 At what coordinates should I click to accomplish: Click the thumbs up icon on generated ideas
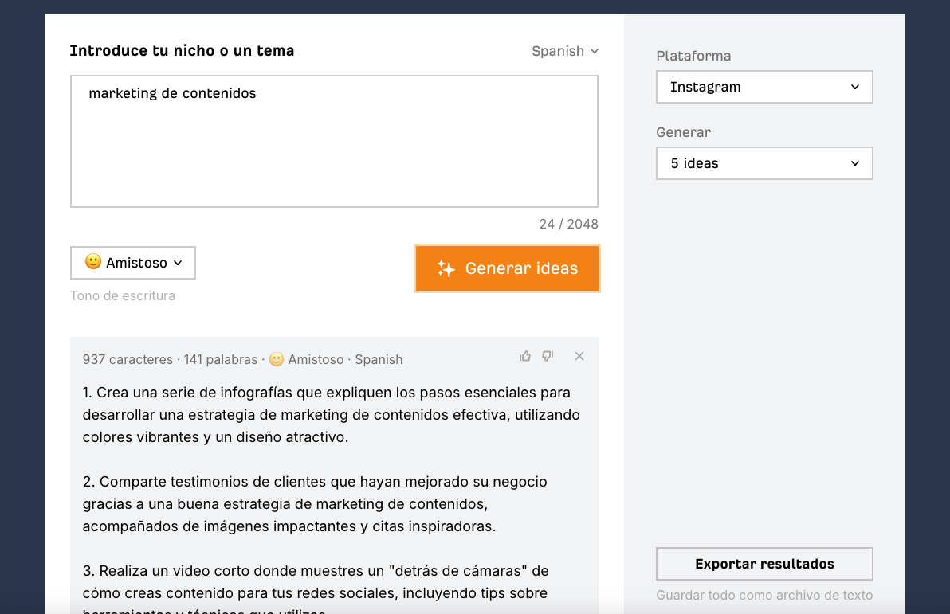pyautogui.click(x=525, y=356)
